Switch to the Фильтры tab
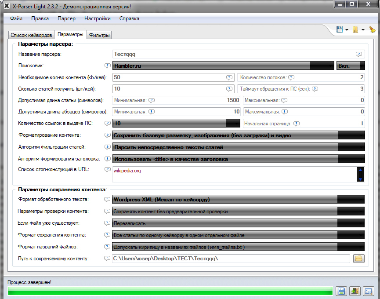Screen dimensions: 380x299 pyautogui.click(x=99, y=35)
